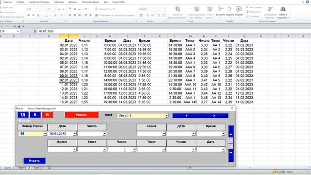Switch to Page Layout view in status bar
The height and width of the screenshot is (175, 311).
279,172
